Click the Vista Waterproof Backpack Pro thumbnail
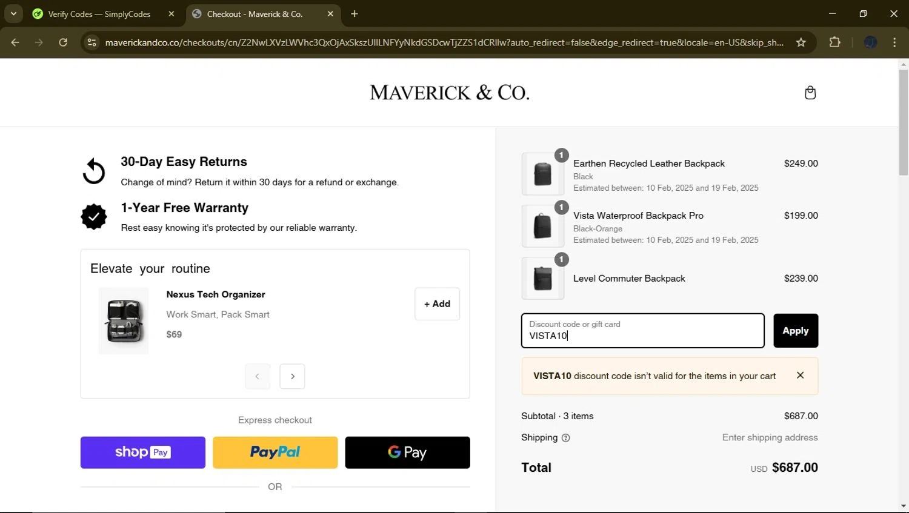Viewport: 909px width, 513px height. tap(543, 226)
